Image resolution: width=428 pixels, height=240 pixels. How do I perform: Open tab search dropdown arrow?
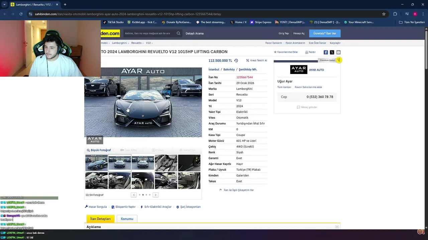4,5
